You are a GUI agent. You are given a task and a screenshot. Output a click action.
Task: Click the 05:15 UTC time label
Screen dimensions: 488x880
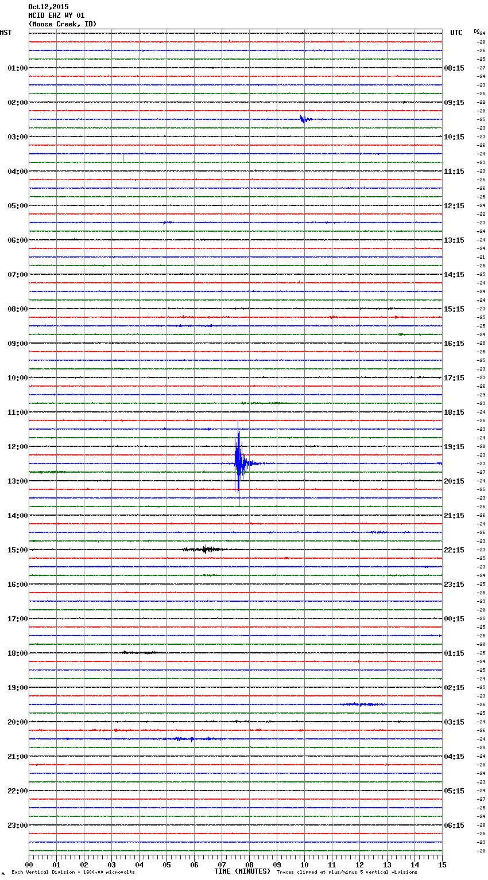(454, 791)
